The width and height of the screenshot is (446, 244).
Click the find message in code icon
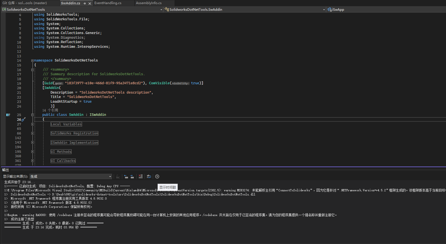[118, 176]
